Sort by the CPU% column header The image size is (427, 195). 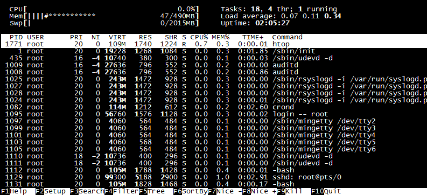(x=199, y=37)
